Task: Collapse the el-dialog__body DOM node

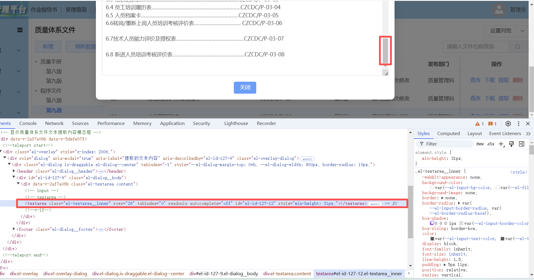Action: point(14,177)
